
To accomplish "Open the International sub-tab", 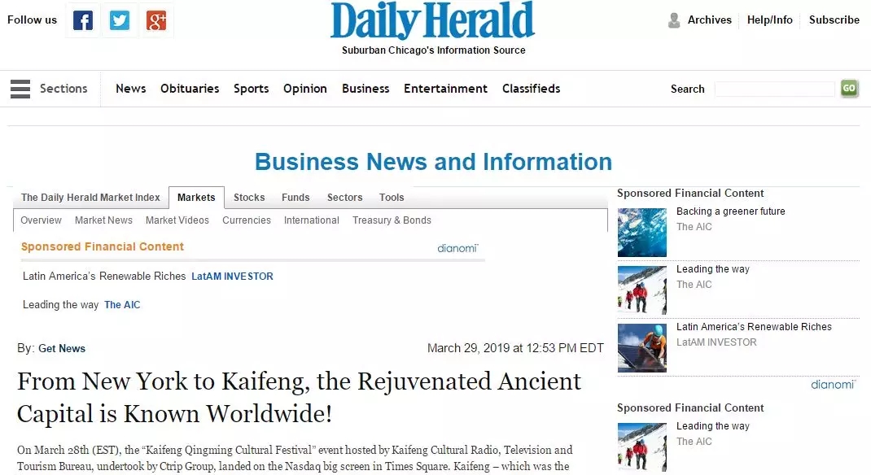I will point(312,220).
